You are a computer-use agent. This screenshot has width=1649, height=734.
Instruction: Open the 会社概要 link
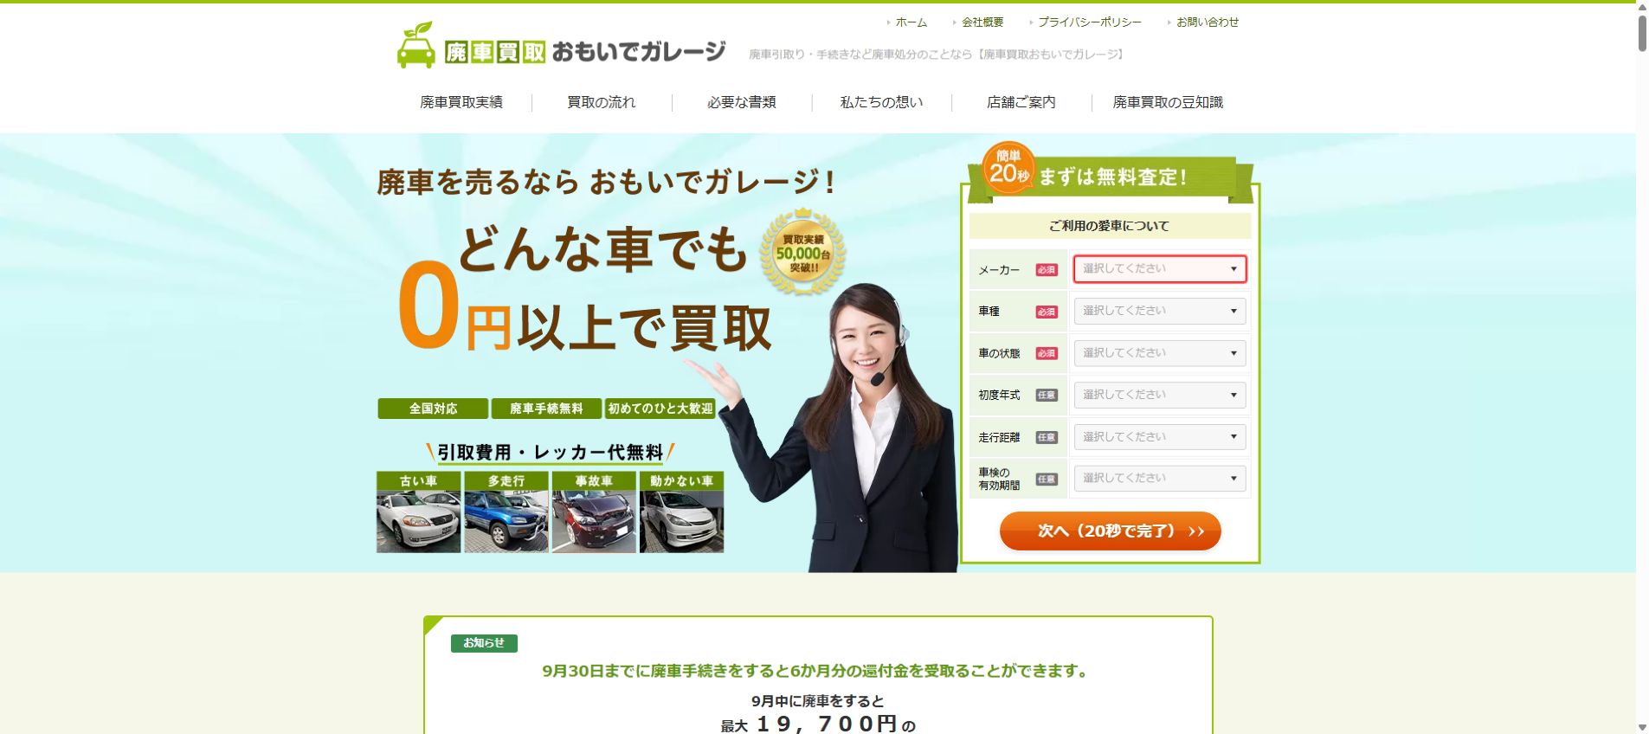pos(982,23)
